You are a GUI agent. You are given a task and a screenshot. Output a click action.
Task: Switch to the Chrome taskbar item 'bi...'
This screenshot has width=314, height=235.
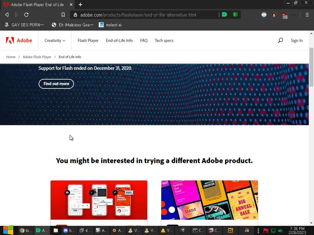coord(26,230)
